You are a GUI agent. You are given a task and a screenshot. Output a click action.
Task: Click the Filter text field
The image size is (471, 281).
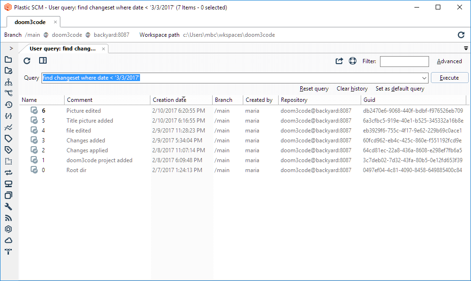pos(405,61)
